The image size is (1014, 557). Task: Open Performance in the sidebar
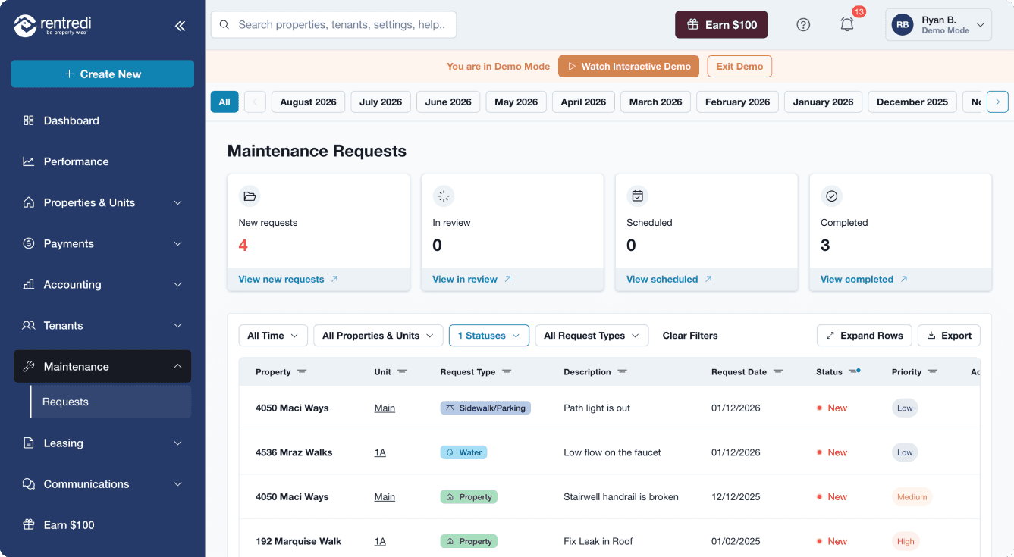point(102,161)
